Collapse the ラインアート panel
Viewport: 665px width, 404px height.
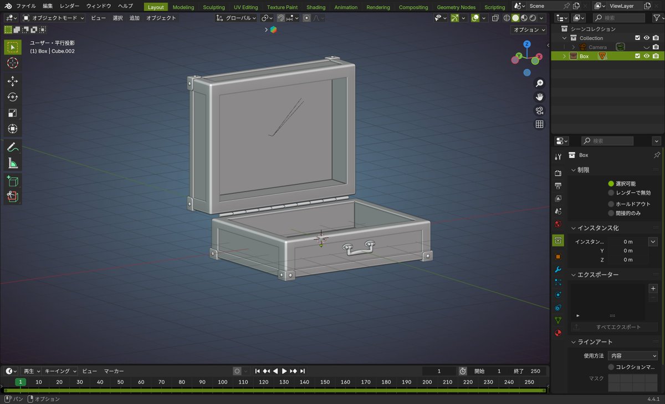[574, 342]
